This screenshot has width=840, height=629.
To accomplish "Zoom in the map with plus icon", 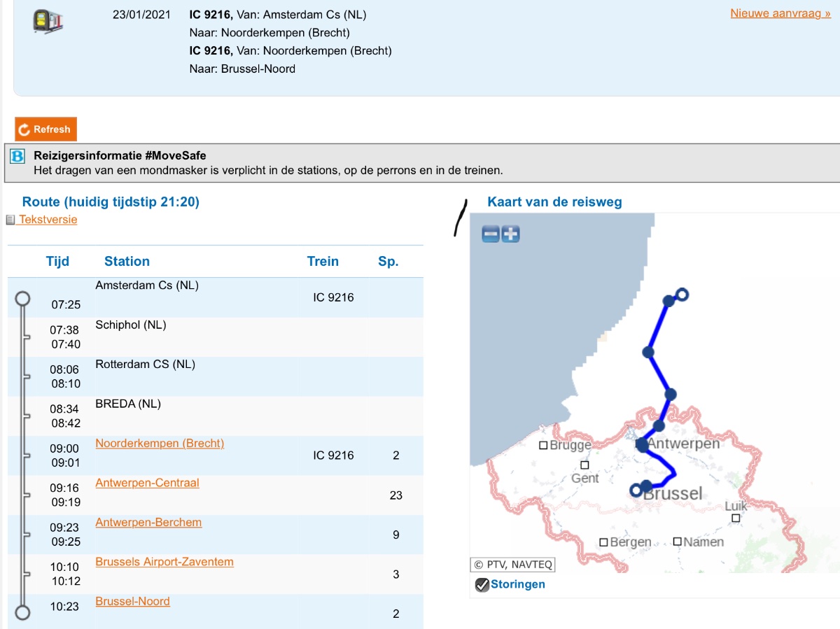I will tap(511, 234).
